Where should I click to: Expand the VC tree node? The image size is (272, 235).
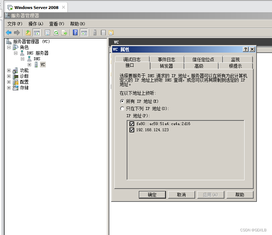pyautogui.click(x=30, y=65)
